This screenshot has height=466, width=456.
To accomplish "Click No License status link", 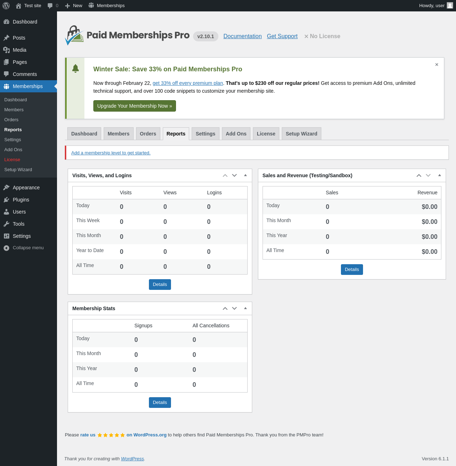I will [322, 36].
